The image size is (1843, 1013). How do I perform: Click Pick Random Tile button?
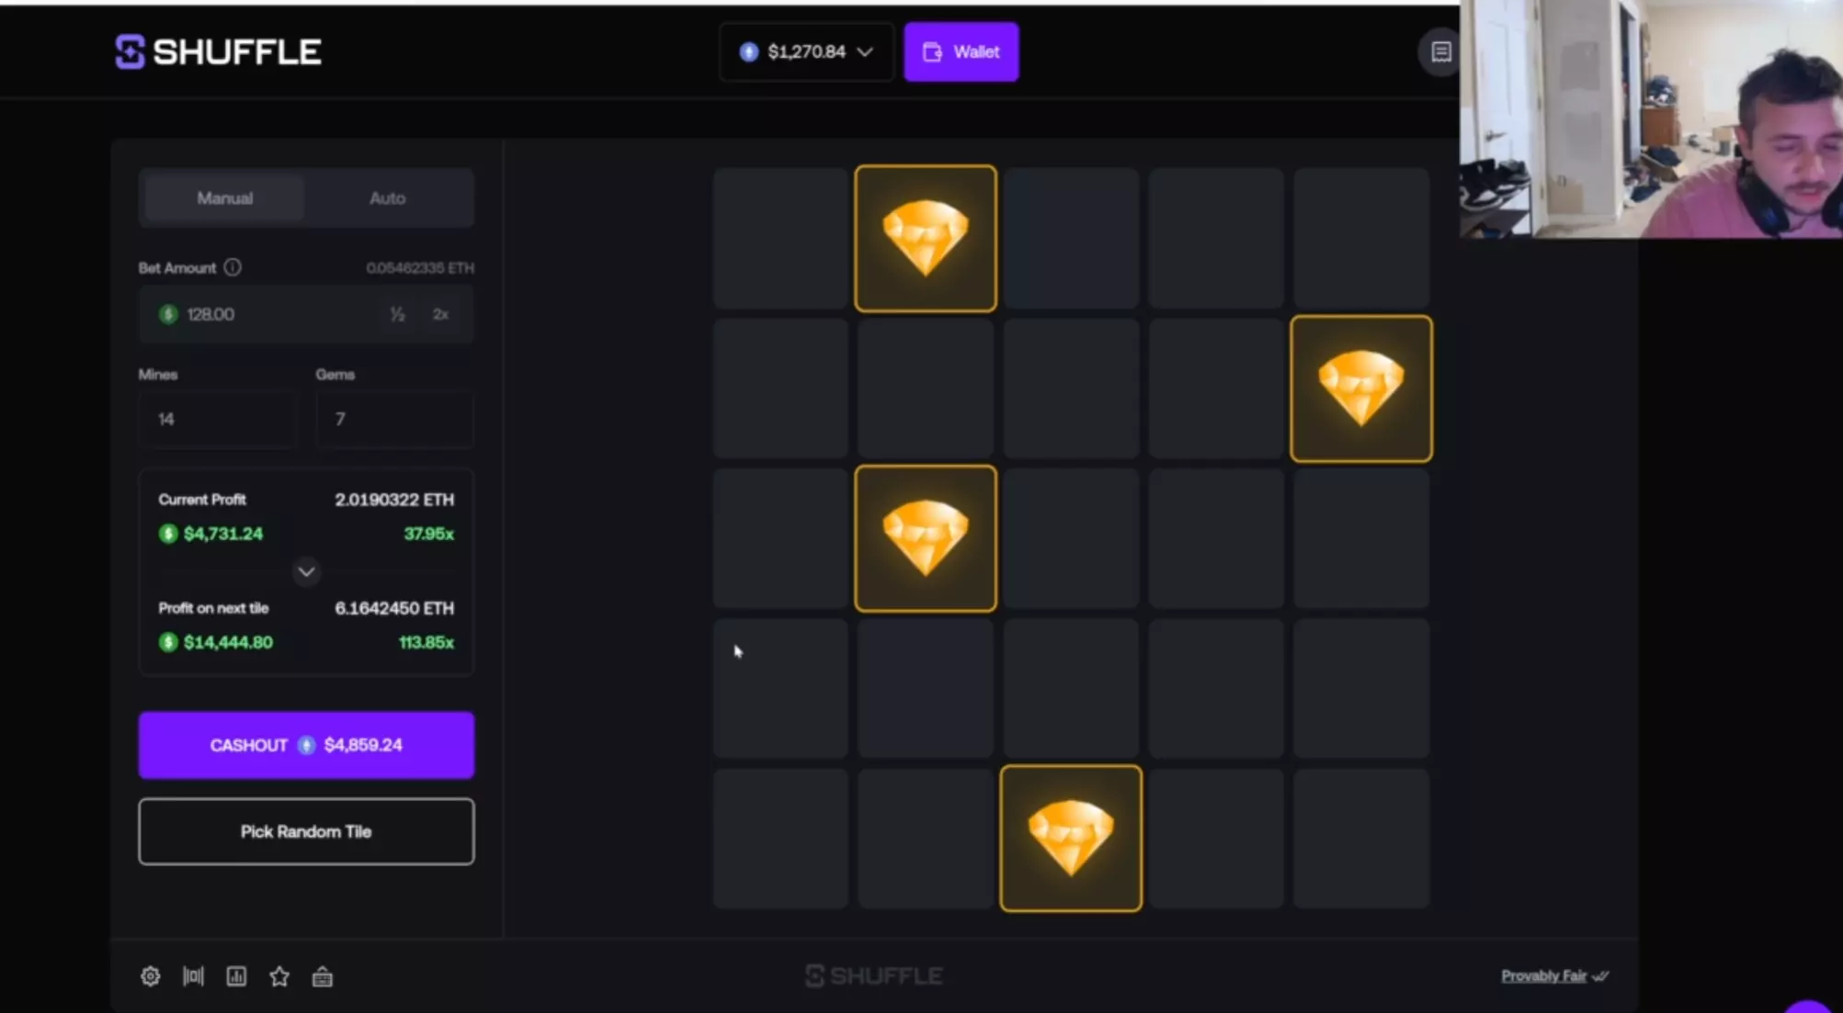pyautogui.click(x=306, y=831)
